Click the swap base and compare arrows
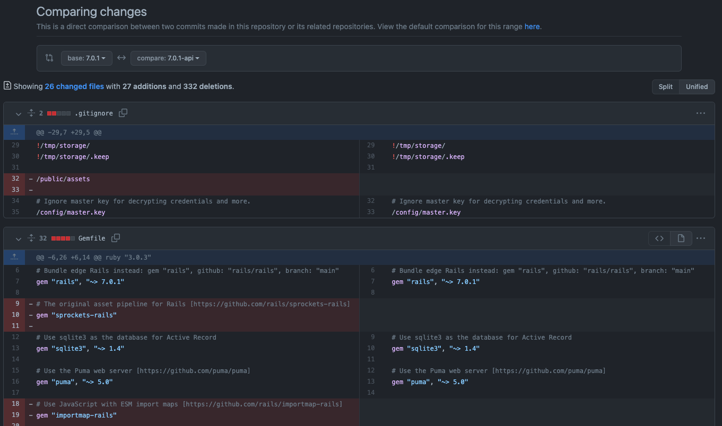This screenshot has height=426, width=722. [121, 58]
